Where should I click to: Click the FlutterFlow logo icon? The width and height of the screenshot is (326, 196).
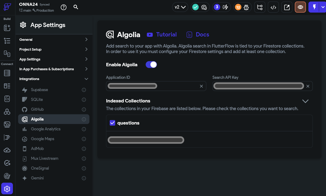pyautogui.click(x=7, y=7)
